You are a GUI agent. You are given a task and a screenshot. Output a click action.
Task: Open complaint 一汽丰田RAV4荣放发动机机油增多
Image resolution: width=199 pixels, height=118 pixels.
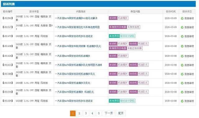[72, 56]
